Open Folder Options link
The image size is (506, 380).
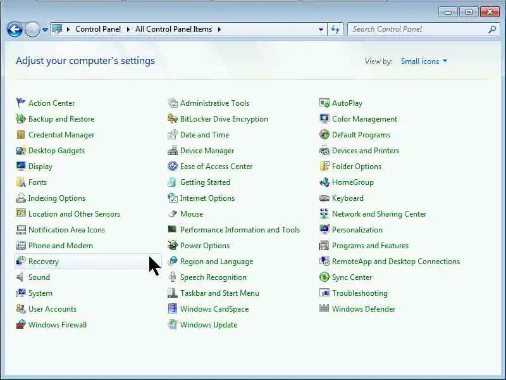coord(357,166)
